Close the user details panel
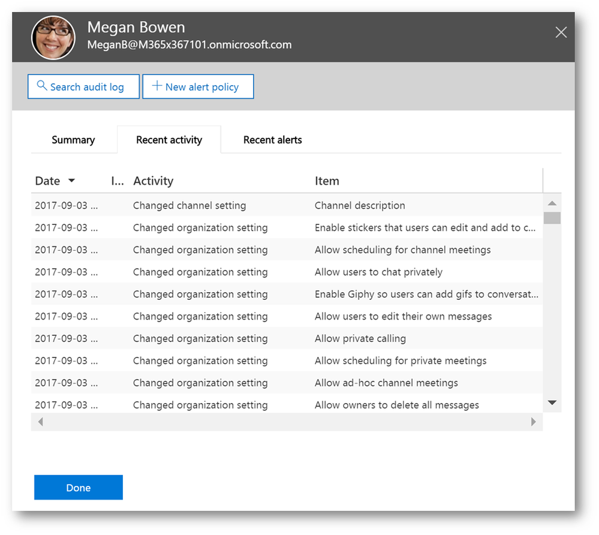The width and height of the screenshot is (599, 535). click(561, 32)
